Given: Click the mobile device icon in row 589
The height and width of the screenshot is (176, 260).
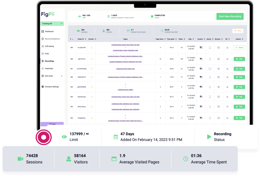Looking at the screenshot, I should (x=210, y=48).
